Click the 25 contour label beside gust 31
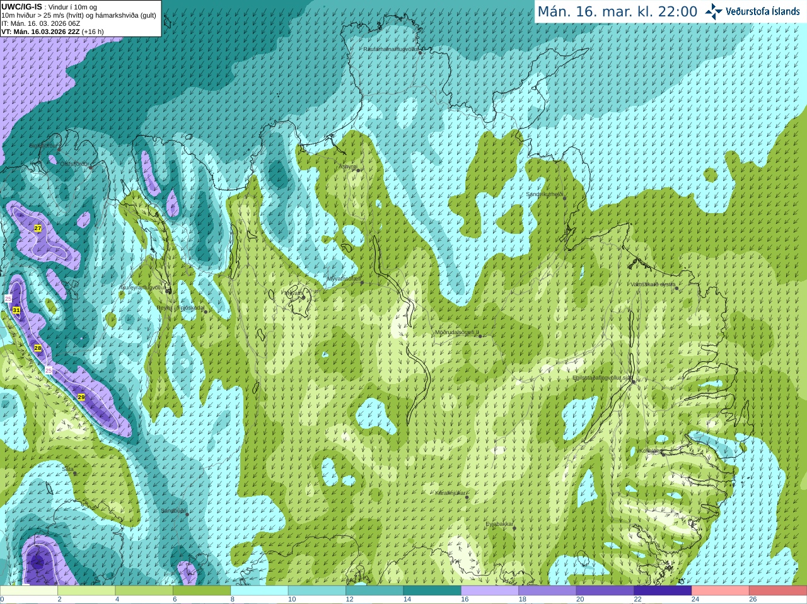Image resolution: width=807 pixels, height=604 pixels. pos(8,298)
